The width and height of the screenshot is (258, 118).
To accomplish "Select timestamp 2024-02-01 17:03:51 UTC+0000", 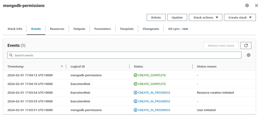I will click(x=30, y=110).
